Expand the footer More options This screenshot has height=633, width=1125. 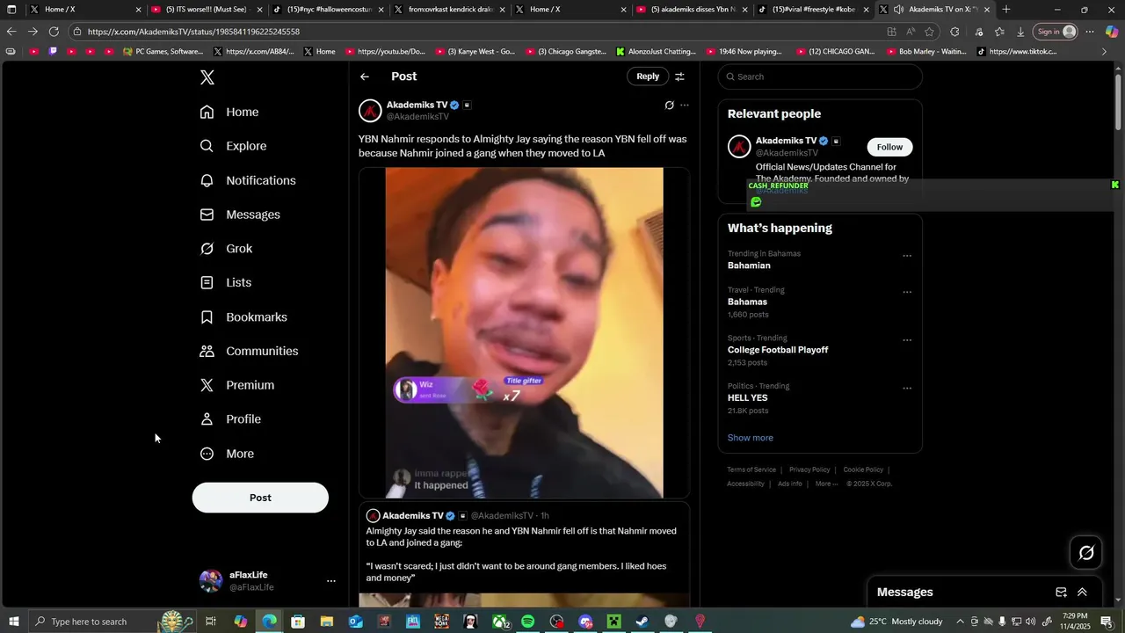pos(826,484)
